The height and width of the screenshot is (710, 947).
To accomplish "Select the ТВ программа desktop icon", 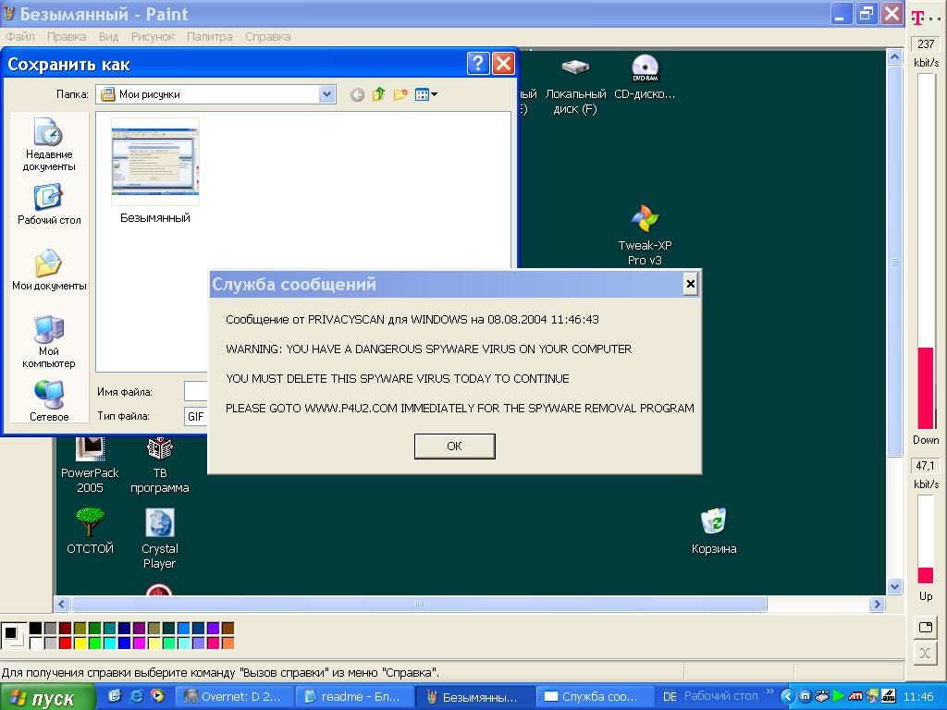I will (159, 464).
